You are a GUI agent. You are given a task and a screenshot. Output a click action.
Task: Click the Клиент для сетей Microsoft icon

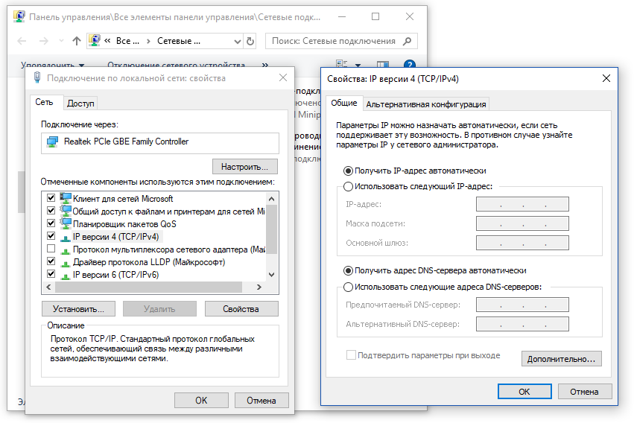[x=66, y=199]
